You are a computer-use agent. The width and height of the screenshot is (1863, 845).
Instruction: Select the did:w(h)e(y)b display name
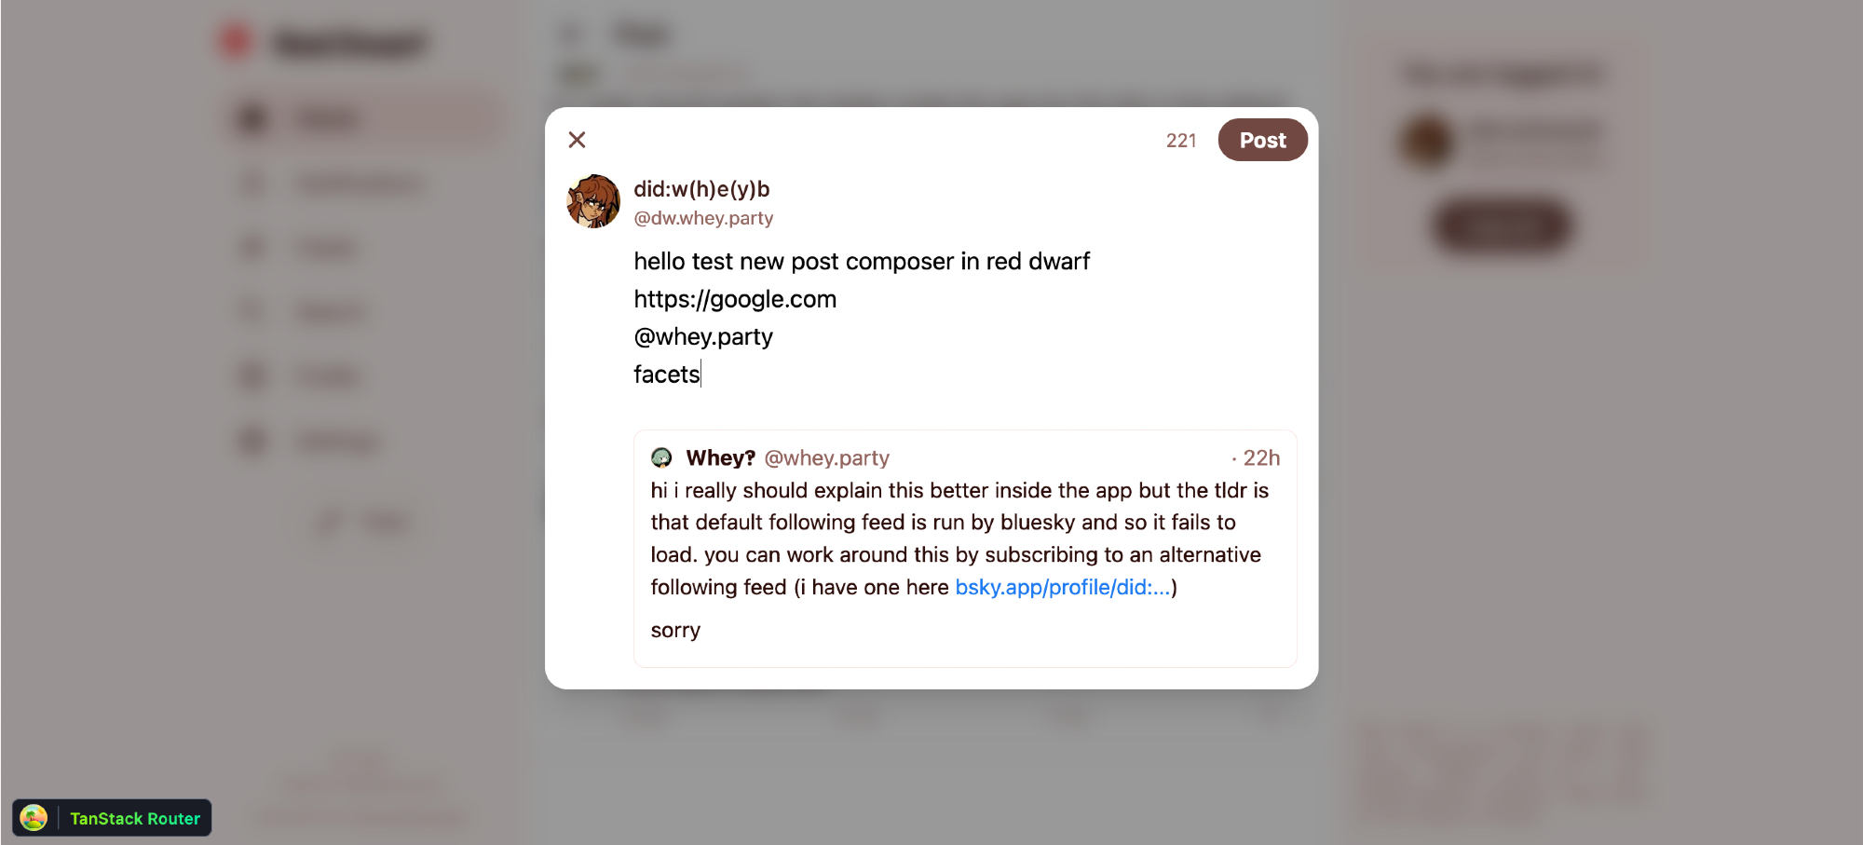coord(701,189)
